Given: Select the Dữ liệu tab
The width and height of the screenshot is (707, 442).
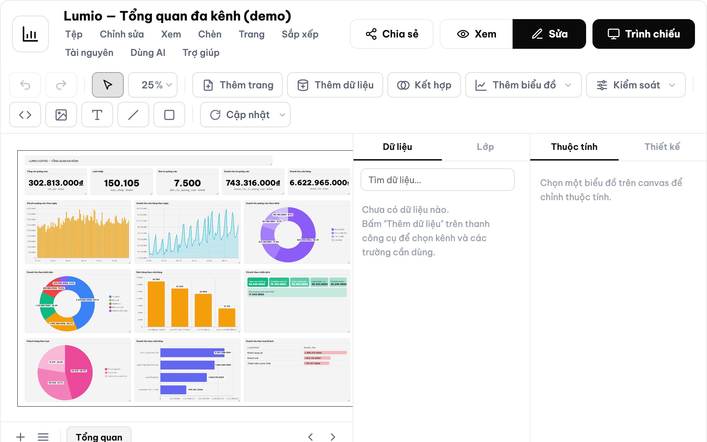Looking at the screenshot, I should click(x=397, y=147).
